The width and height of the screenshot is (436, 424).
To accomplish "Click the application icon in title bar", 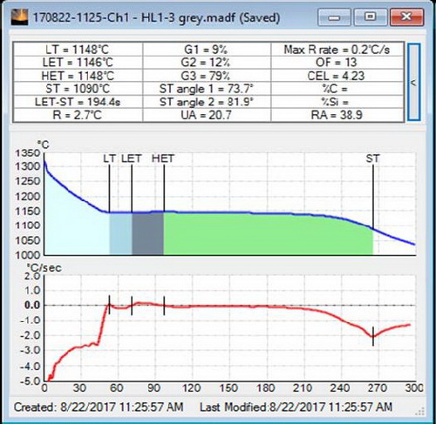I will tap(20, 17).
